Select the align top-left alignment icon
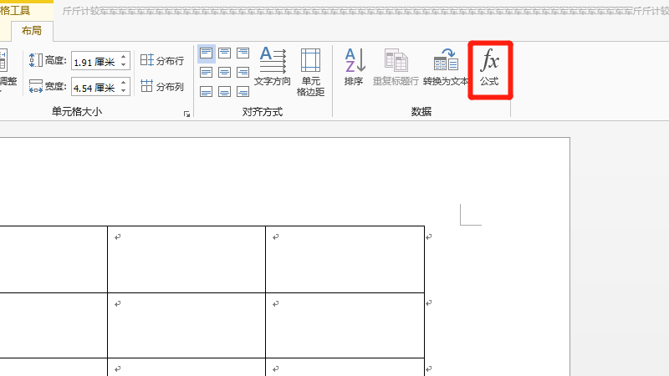Image resolution: width=669 pixels, height=376 pixels. pos(206,53)
